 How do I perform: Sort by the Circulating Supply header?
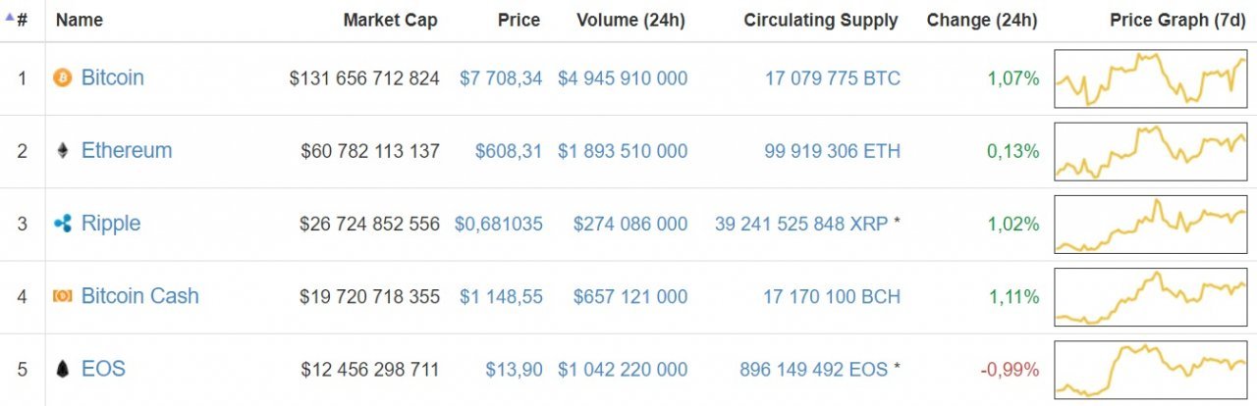(820, 20)
